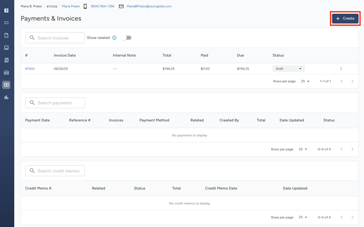Click the Internal Note column header
Viewport: 364px width, 227px height.
(124, 55)
